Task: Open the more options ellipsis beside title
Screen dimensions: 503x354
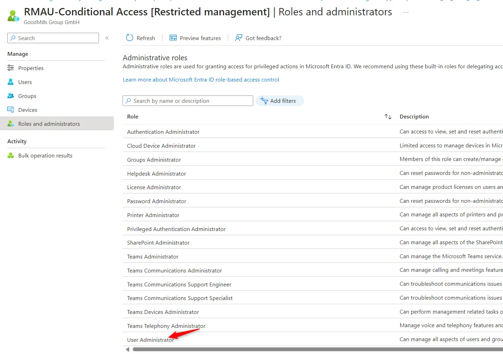Action: [406, 12]
